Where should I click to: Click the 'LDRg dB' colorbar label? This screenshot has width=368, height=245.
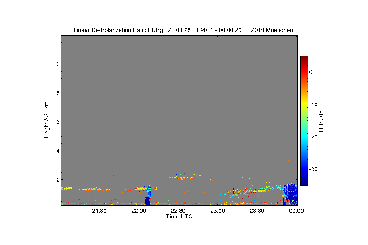(x=321, y=121)
